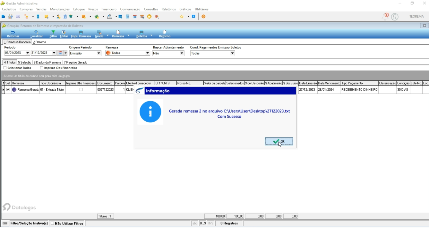Image resolution: width=429 pixels, height=228 pixels.
Task: Open the Cadastros menu
Action: [9, 9]
